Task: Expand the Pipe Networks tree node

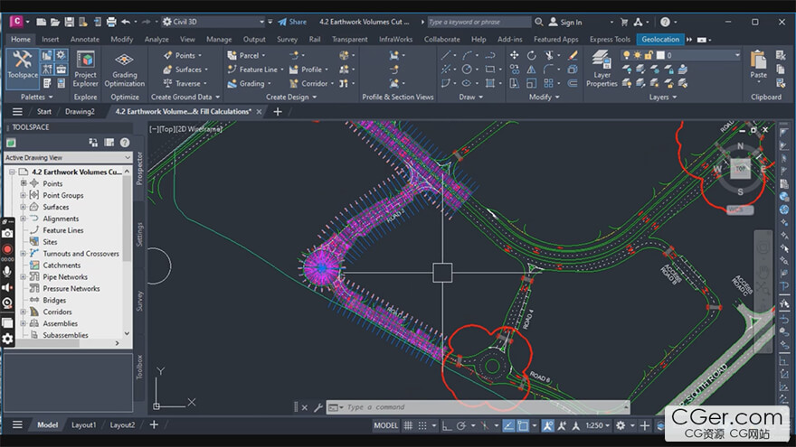Action: pyautogui.click(x=24, y=277)
